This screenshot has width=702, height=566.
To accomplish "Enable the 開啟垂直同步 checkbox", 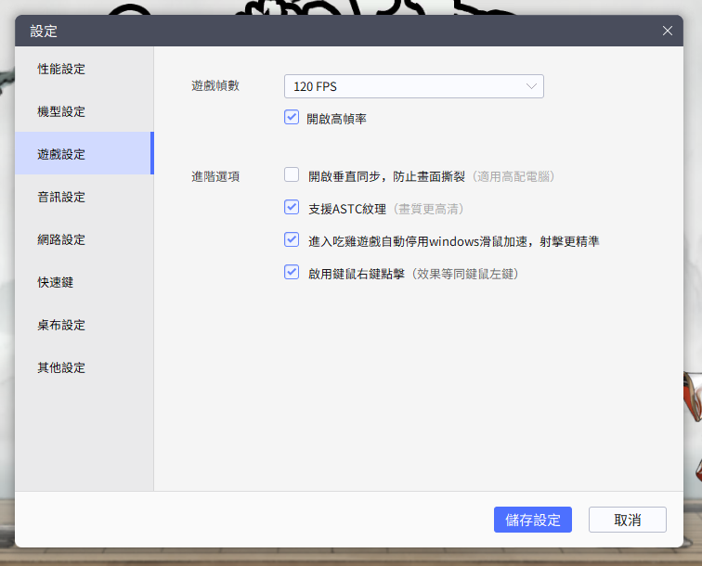I will [x=292, y=175].
